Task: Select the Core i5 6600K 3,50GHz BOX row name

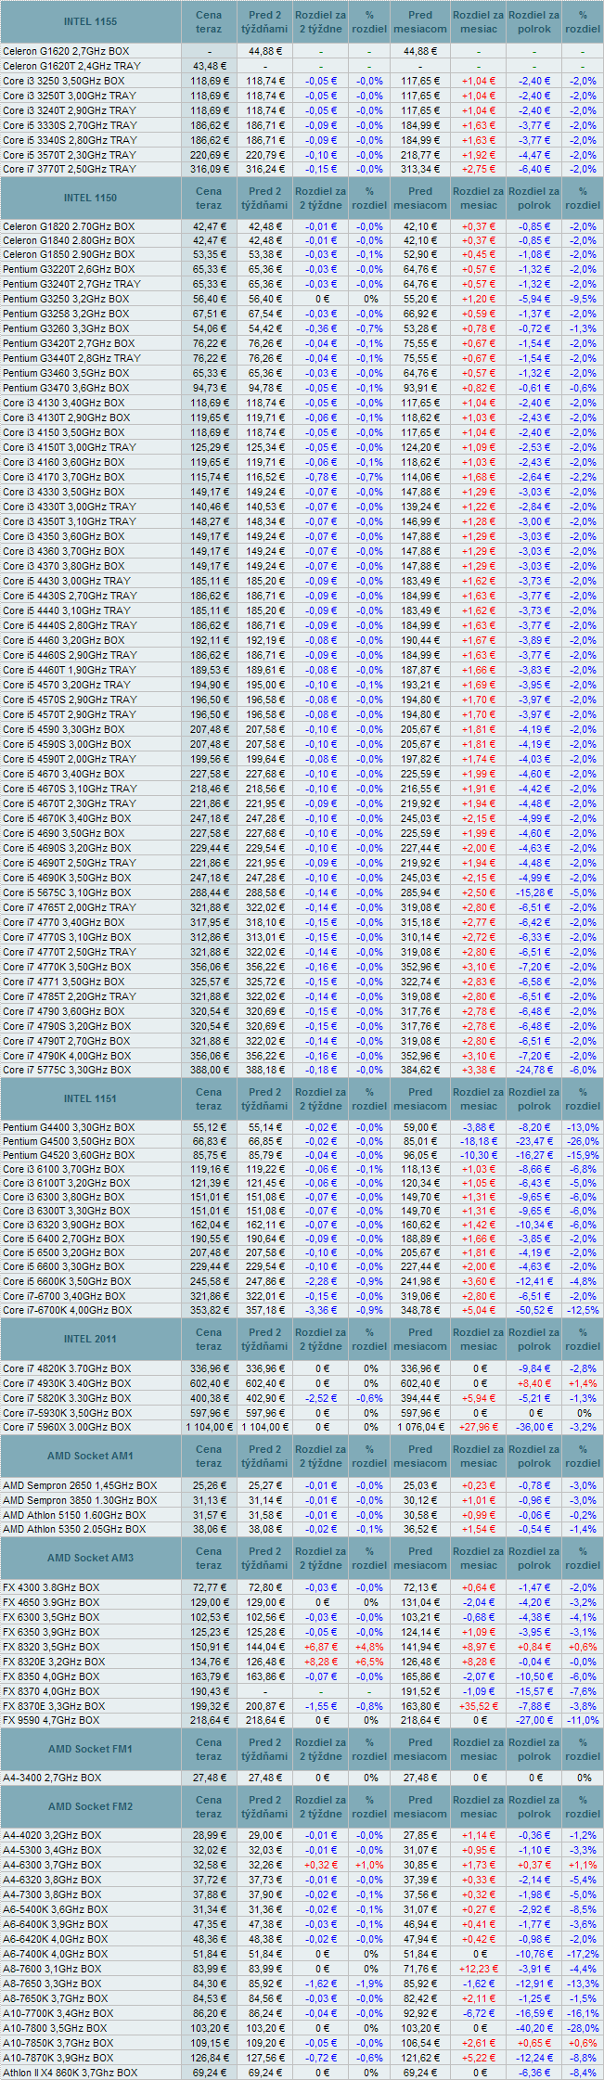Action: pos(67,1281)
